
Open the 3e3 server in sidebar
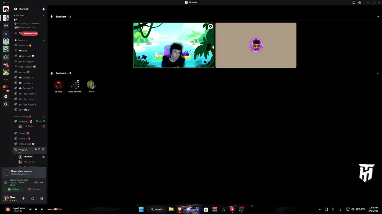6,26
